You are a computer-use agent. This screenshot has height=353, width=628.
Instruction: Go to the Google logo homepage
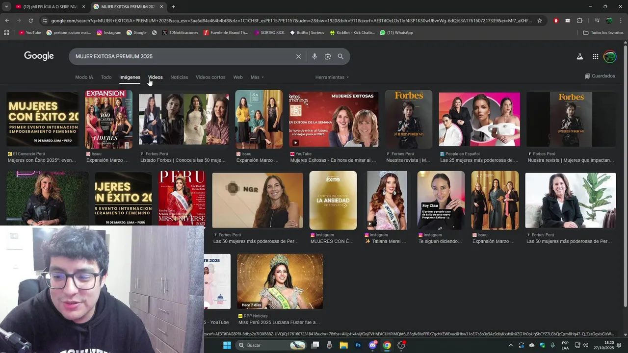(39, 56)
